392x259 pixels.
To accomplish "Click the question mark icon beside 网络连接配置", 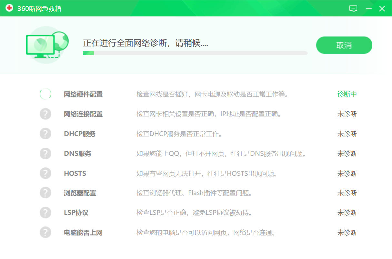I will click(45, 114).
